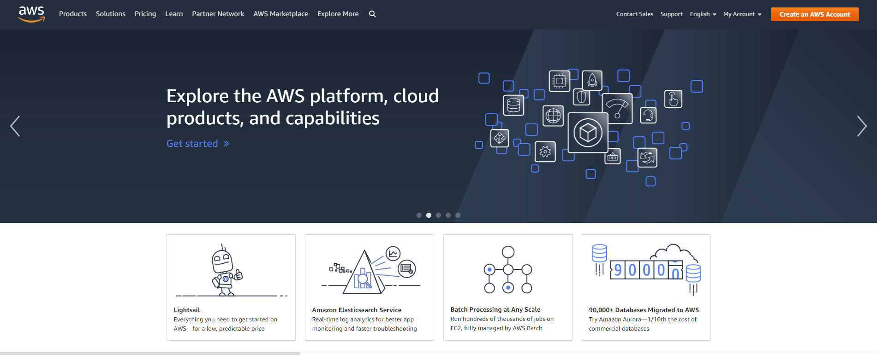
Task: Open the Solutions menu
Action: 111,14
